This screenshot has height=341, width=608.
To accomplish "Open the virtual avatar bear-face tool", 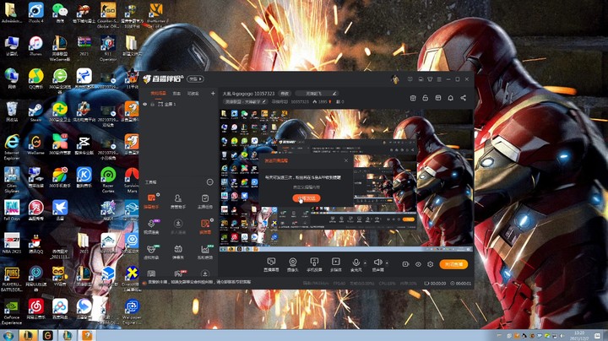I will (x=151, y=252).
